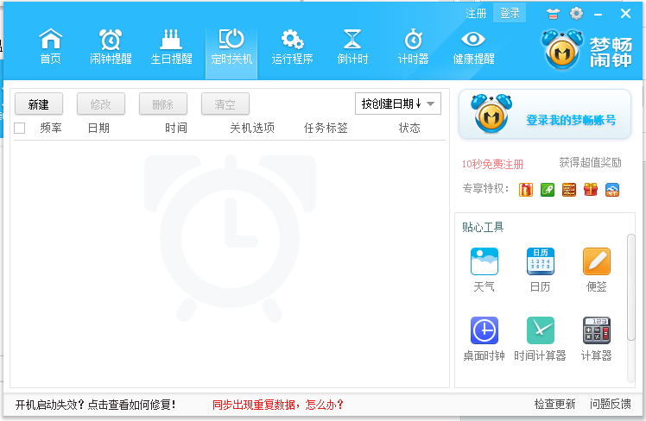
Task: Open the 天气 weather tool
Action: (484, 269)
